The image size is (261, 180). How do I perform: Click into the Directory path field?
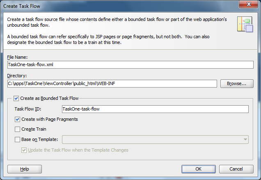coord(112,83)
